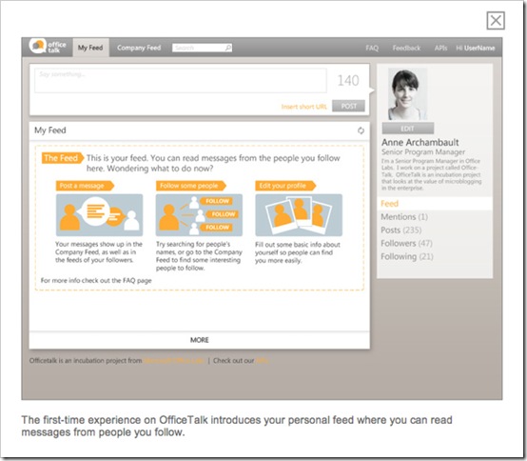Screen dimensions: 527x461
Task: Click the Post a message orange label
Action: (x=85, y=186)
